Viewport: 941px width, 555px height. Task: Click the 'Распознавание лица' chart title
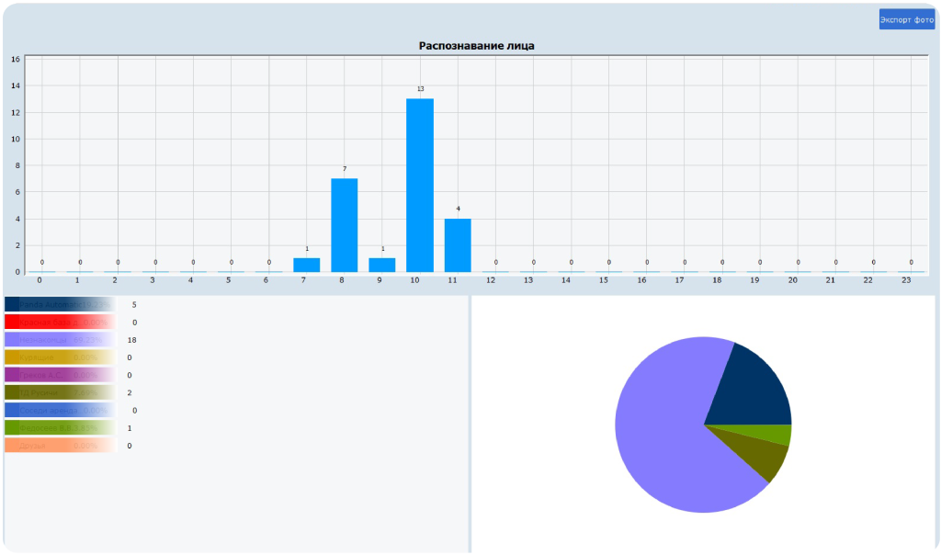pyautogui.click(x=476, y=46)
